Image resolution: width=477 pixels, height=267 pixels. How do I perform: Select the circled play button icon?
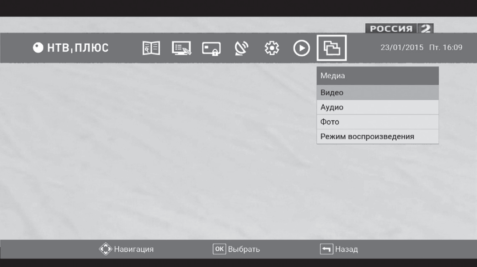click(301, 48)
